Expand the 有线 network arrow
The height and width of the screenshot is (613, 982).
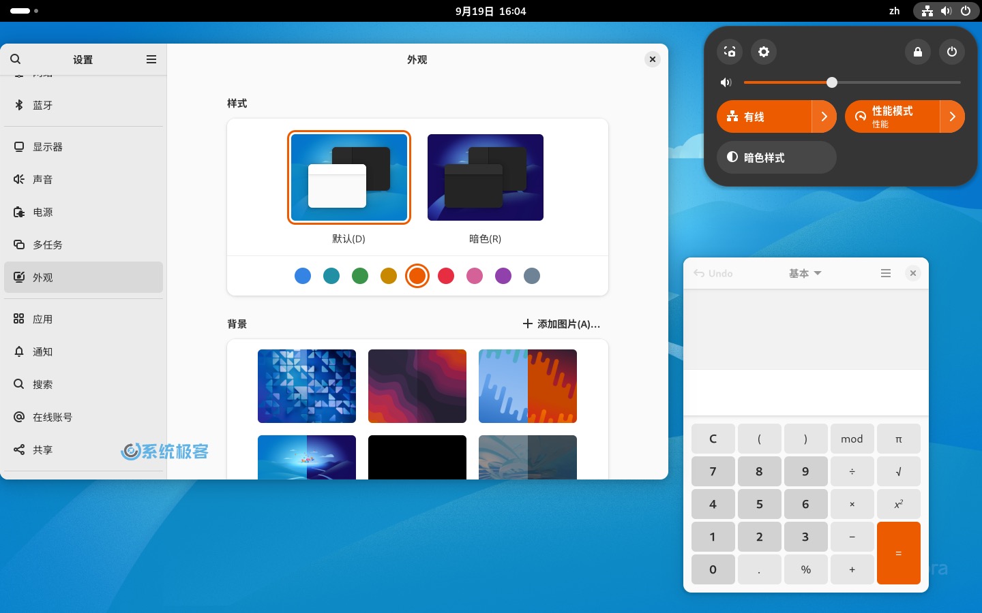(824, 116)
